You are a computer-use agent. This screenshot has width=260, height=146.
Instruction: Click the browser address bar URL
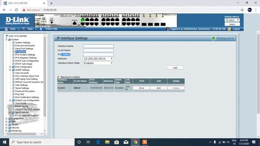pyautogui.click(x=50, y=10)
